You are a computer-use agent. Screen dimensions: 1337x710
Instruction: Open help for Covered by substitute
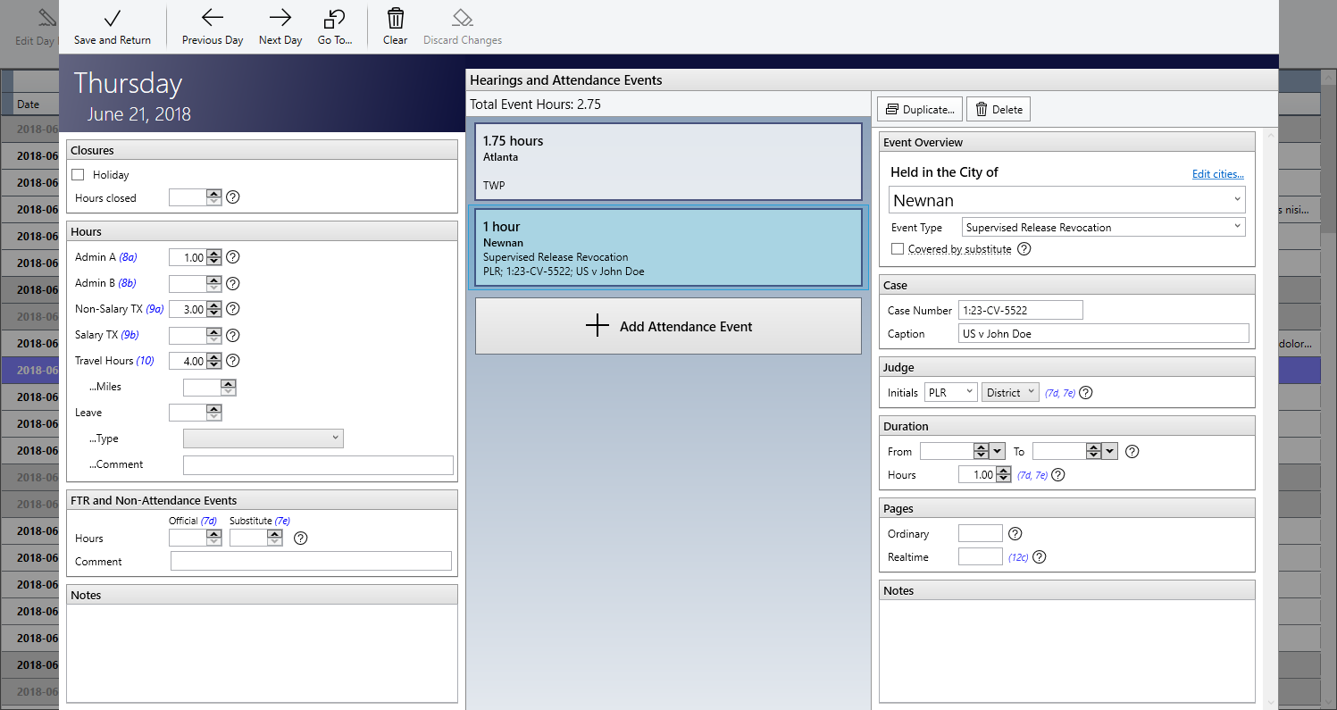click(x=1024, y=249)
